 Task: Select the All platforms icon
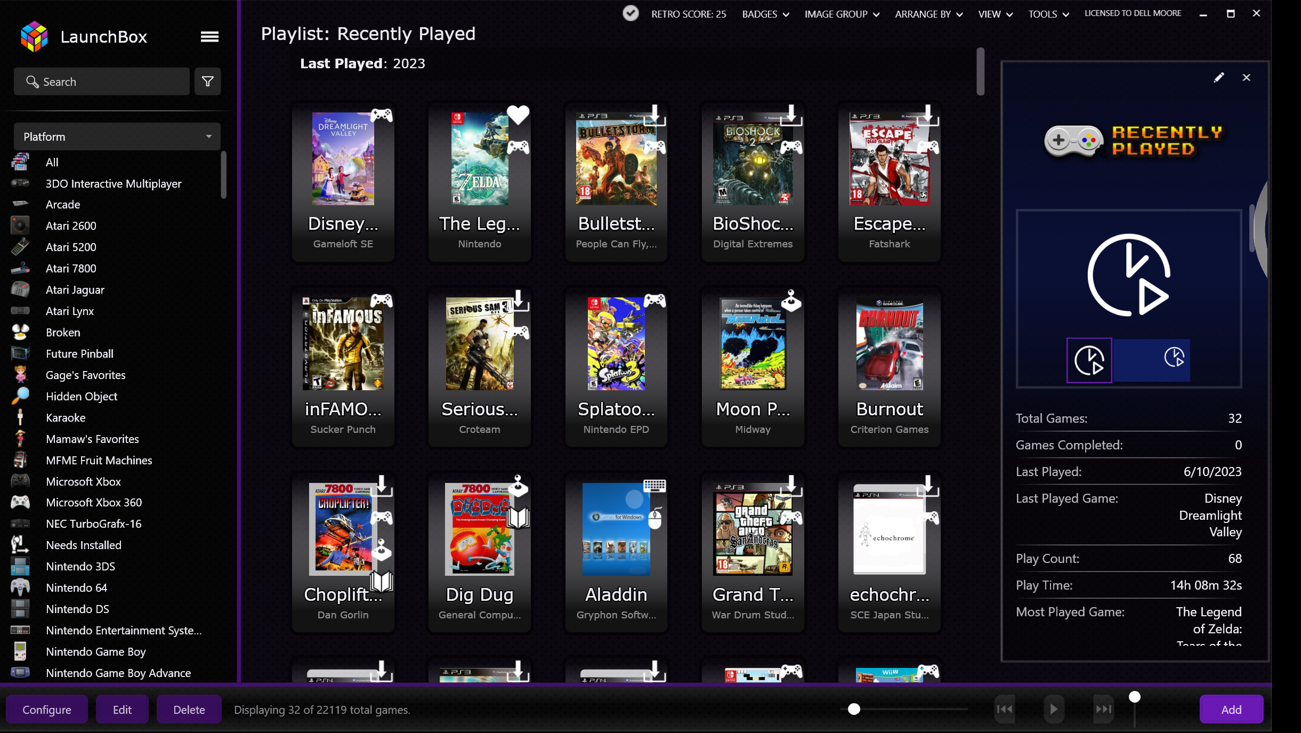point(20,162)
